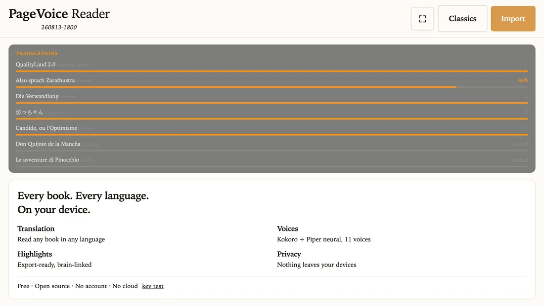The height and width of the screenshot is (305, 544).
Task: Click 'Free · Open source · No account' footer text
Action: (62, 286)
